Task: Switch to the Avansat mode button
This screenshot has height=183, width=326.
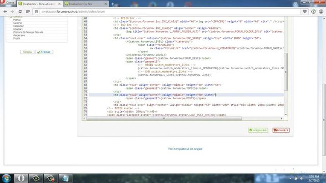Action: tap(44, 52)
